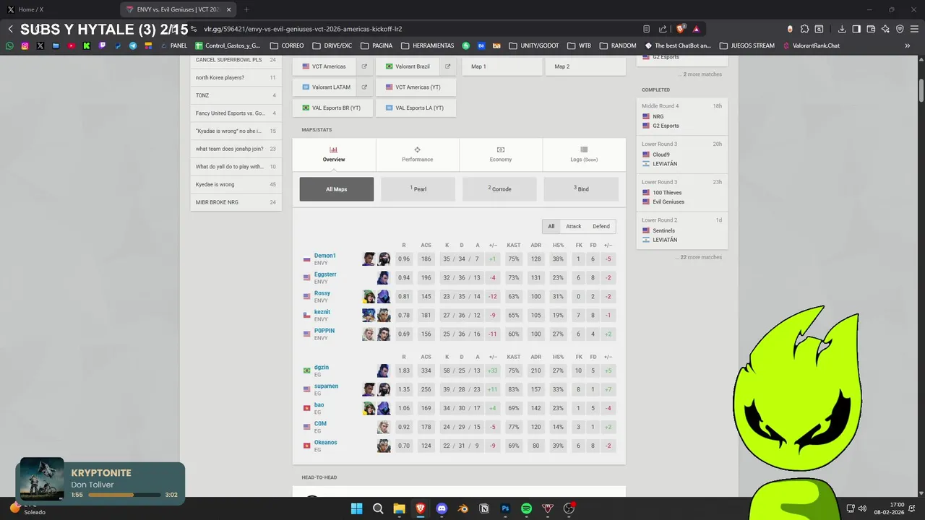Select map 2 Corrode

tap(499, 189)
